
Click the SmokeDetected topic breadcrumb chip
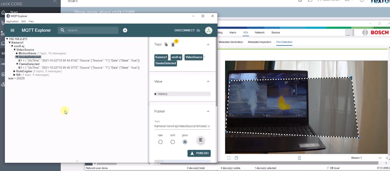166,63
